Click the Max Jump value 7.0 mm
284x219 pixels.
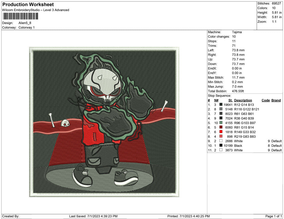pyautogui.click(x=238, y=87)
